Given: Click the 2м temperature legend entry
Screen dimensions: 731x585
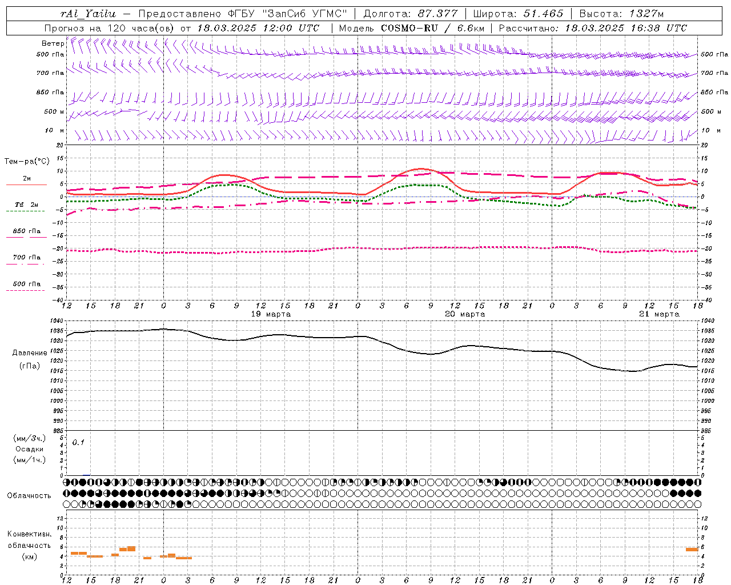Looking at the screenshot, I should tap(27, 179).
